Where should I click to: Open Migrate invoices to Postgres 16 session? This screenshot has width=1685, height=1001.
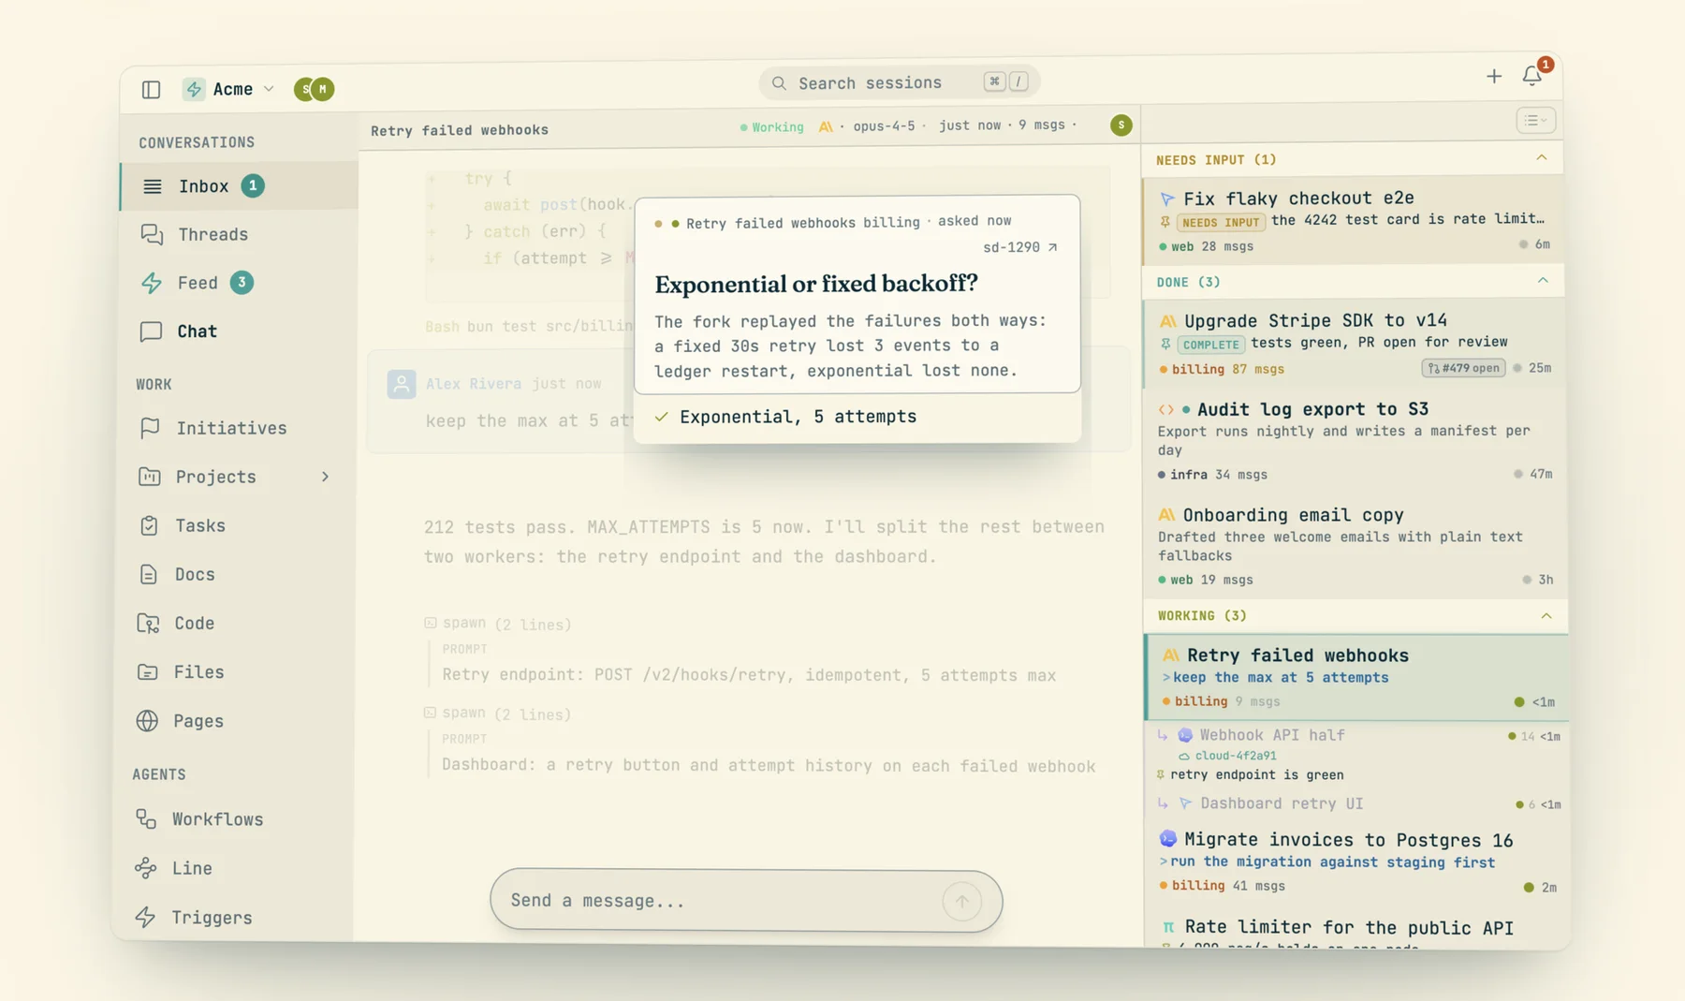(x=1359, y=861)
